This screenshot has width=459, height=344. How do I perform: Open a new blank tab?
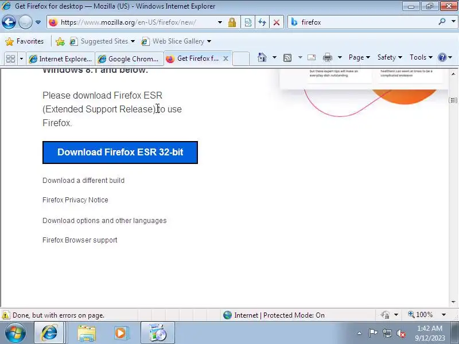tap(241, 58)
